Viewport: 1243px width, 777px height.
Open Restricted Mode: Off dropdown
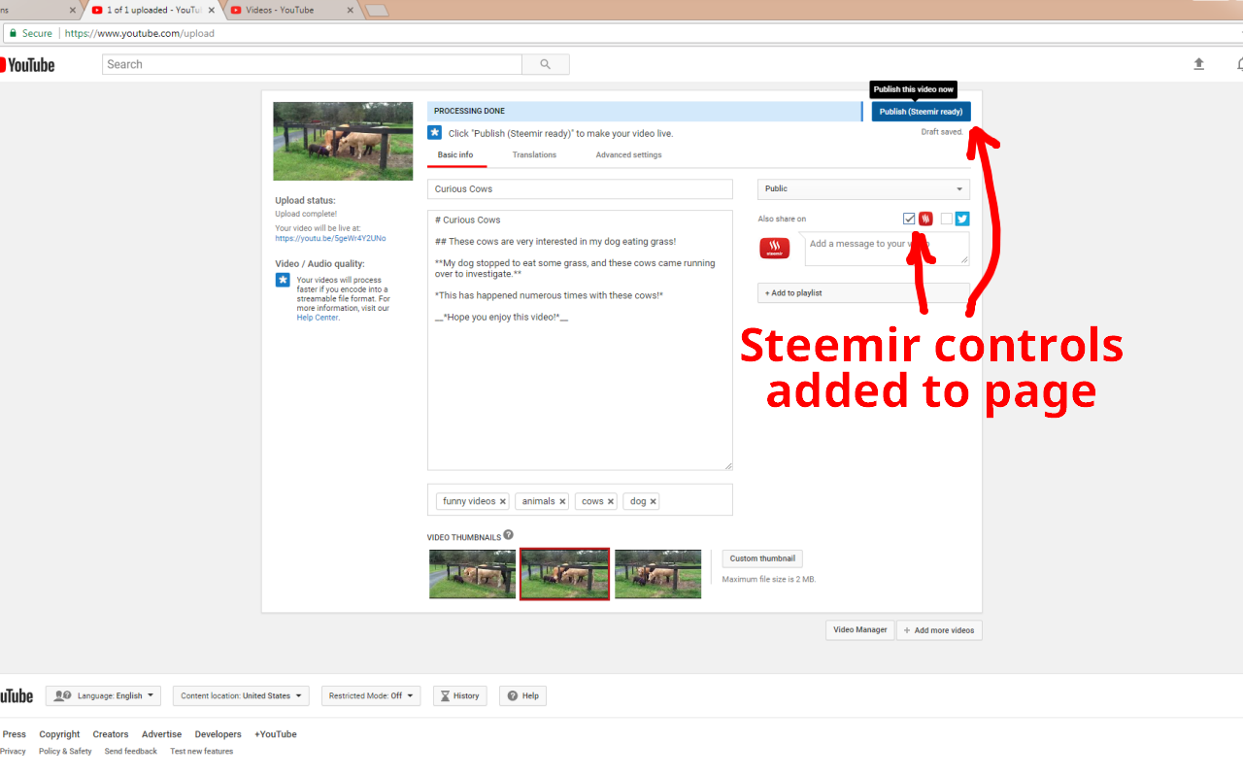[x=371, y=695]
